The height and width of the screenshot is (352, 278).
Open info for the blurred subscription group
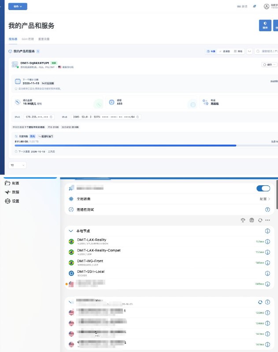pos(267,302)
